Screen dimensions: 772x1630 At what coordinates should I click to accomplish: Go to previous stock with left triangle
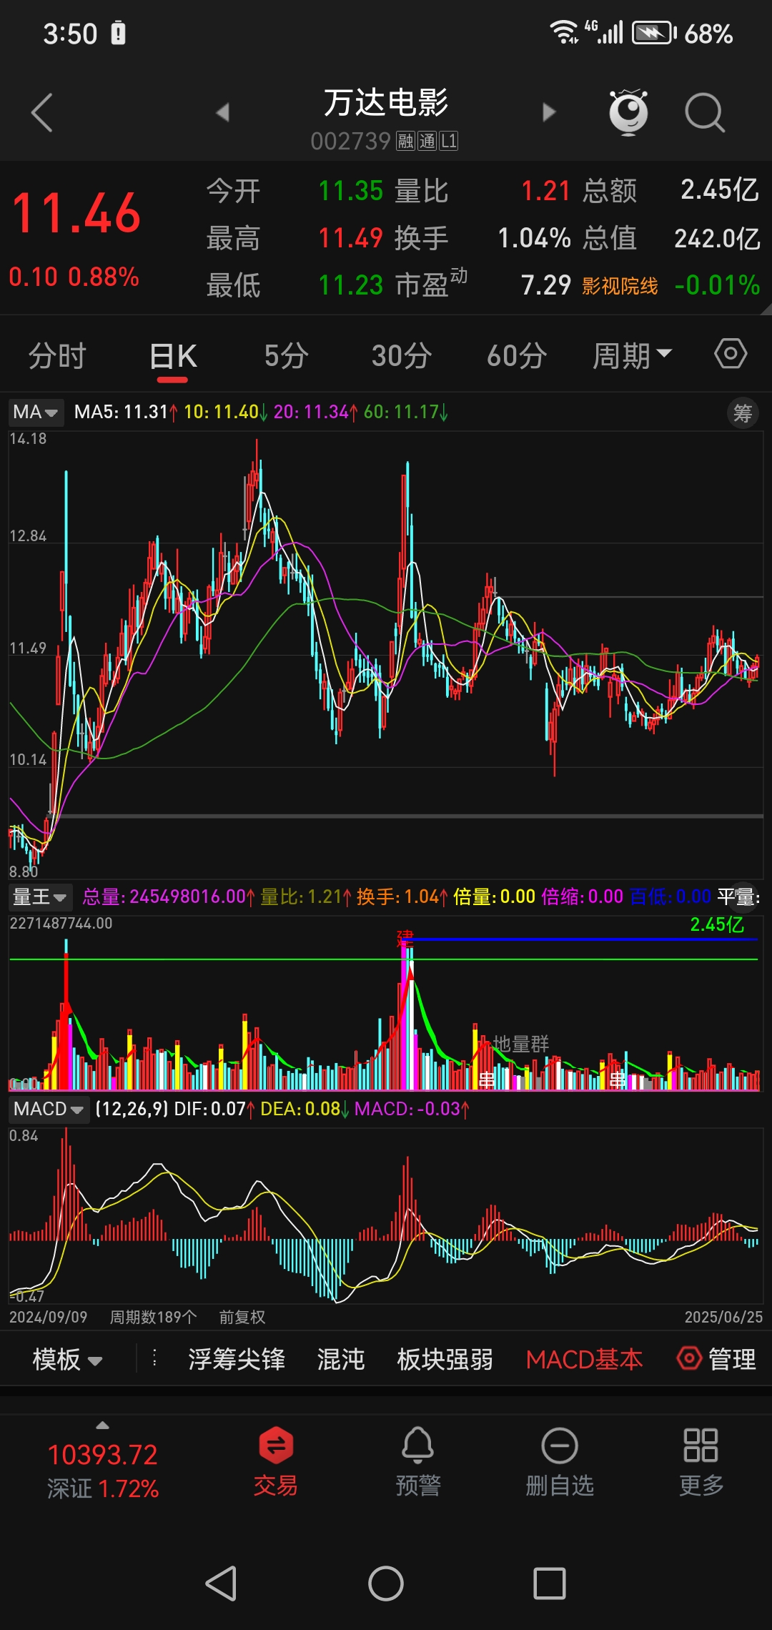tap(222, 112)
